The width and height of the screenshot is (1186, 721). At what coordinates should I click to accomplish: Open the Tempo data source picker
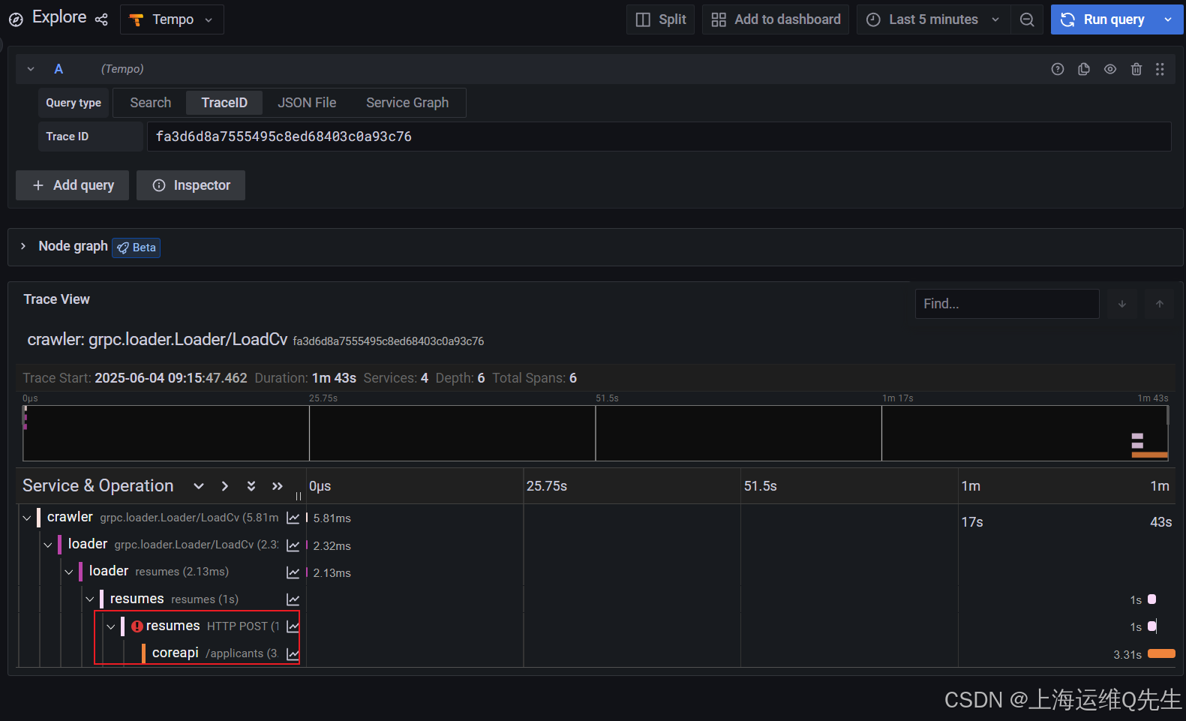coord(172,20)
